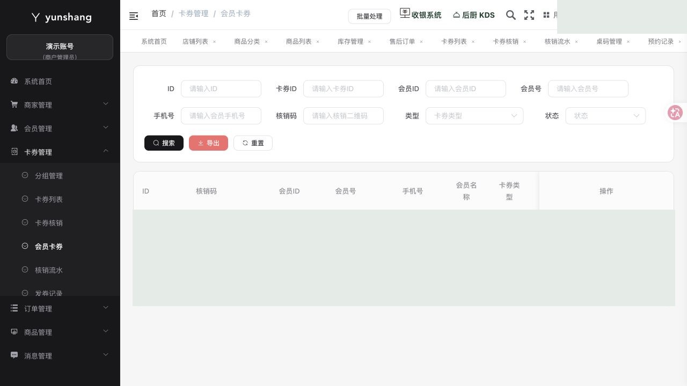Click the 导出 export button
The width and height of the screenshot is (687, 386).
[208, 143]
